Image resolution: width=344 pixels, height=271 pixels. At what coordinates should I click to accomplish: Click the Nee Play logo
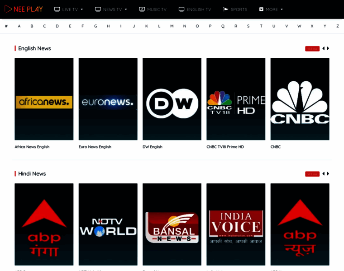(24, 9)
